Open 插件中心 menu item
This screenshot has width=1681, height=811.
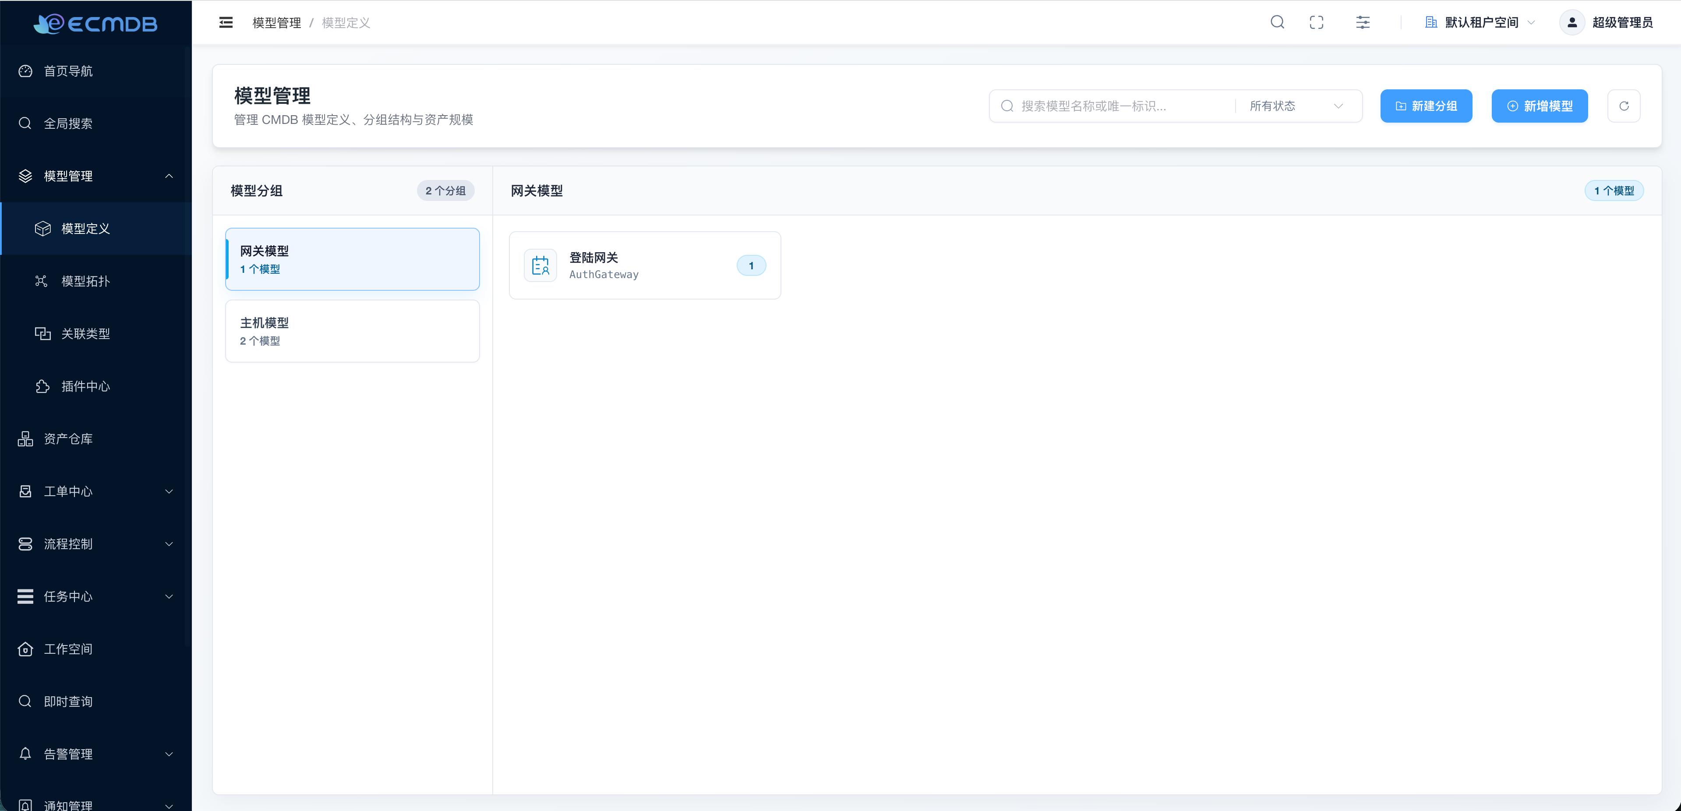coord(95,386)
